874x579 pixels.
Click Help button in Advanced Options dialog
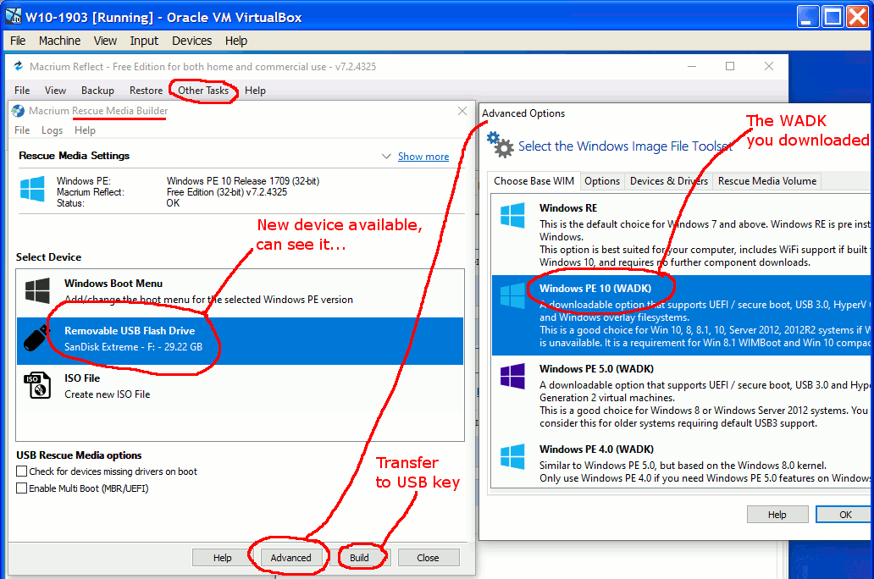777,515
